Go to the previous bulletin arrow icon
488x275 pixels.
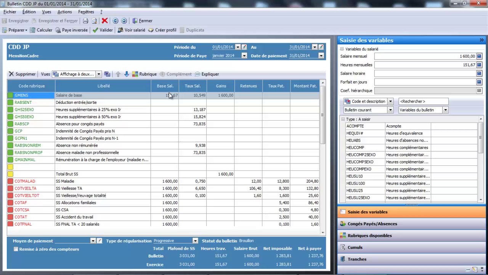116,21
